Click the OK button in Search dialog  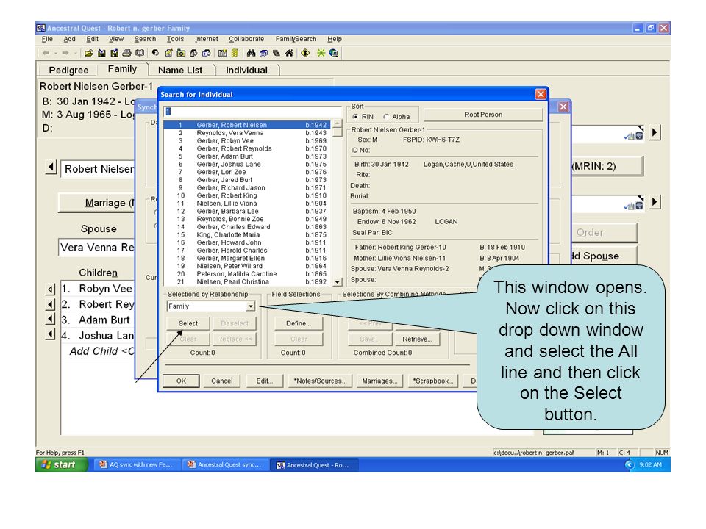point(181,381)
